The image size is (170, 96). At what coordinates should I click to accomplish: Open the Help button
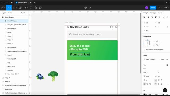pyautogui.click(x=165, y=90)
